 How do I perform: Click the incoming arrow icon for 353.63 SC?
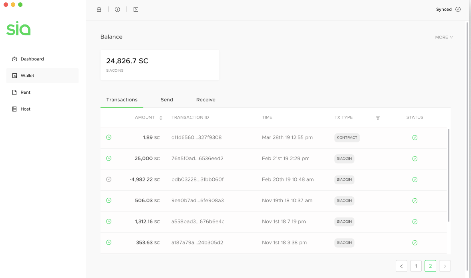[109, 242]
